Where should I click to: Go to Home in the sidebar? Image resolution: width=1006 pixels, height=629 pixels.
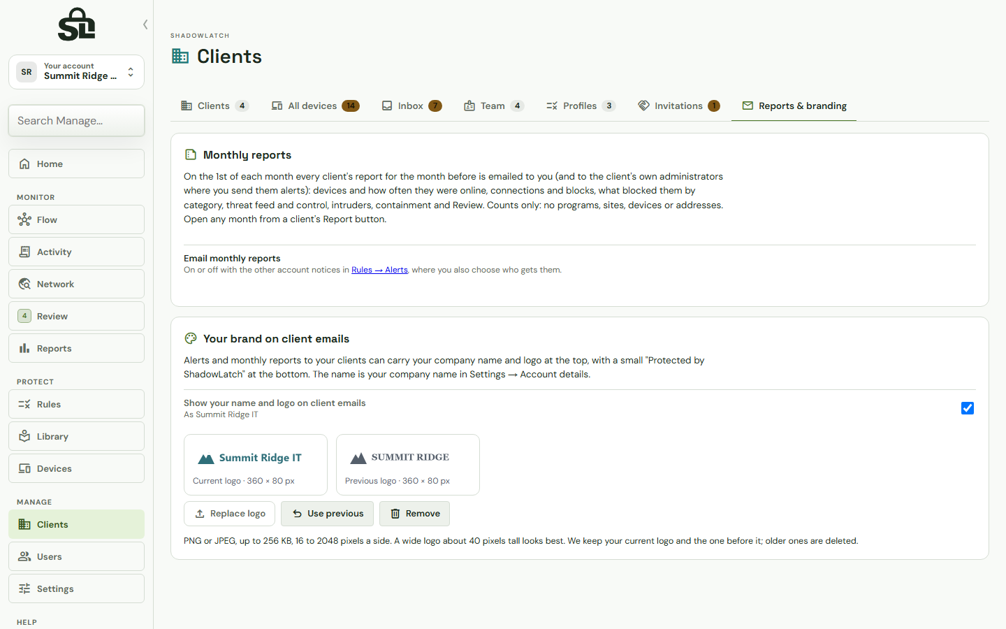point(76,164)
